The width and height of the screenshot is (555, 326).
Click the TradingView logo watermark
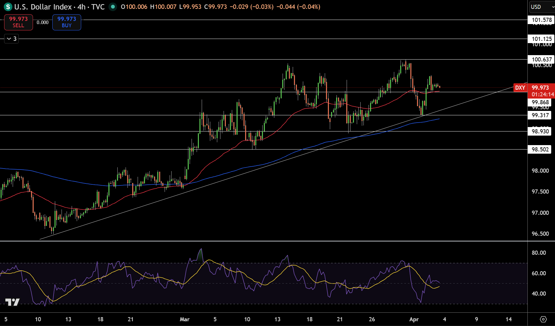tap(12, 302)
